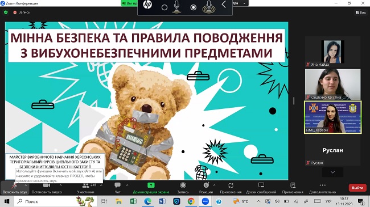Image resolution: width=370 pixels, height=207 pixels.
Task: Select second radio button in HP audio overlay
Action: click(194, 7)
